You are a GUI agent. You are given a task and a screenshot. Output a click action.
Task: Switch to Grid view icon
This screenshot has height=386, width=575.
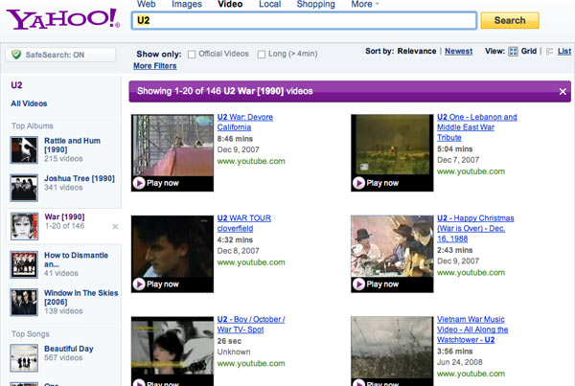tap(514, 51)
